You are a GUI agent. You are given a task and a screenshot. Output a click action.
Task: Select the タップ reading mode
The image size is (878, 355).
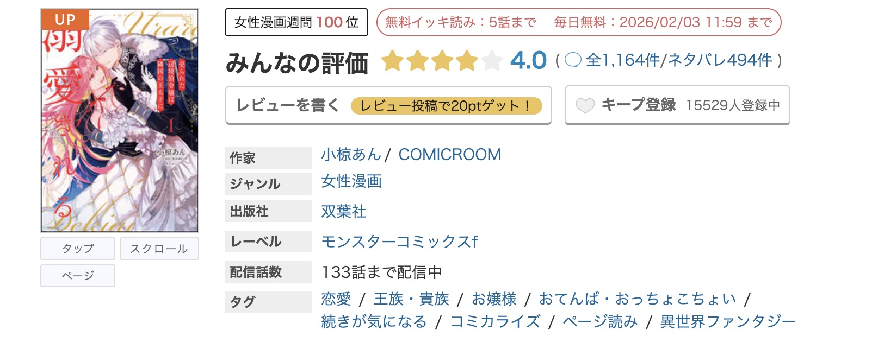[x=77, y=248]
